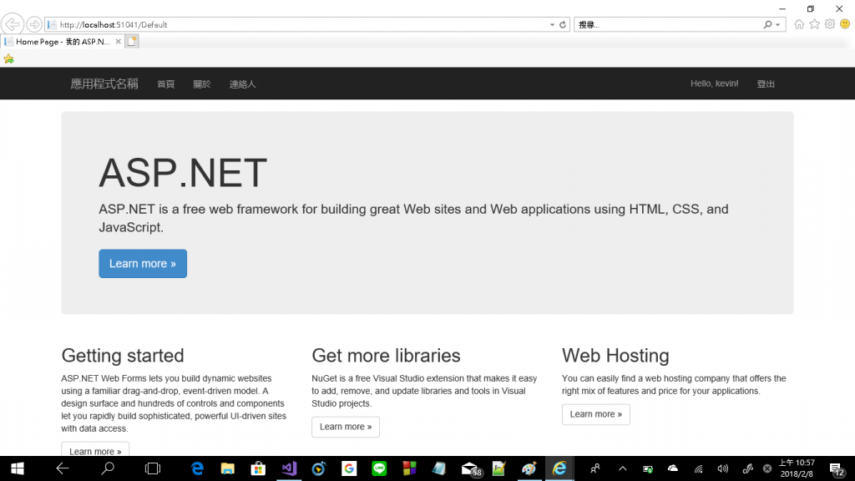
Task: Open the battery tray icon
Action: click(648, 468)
